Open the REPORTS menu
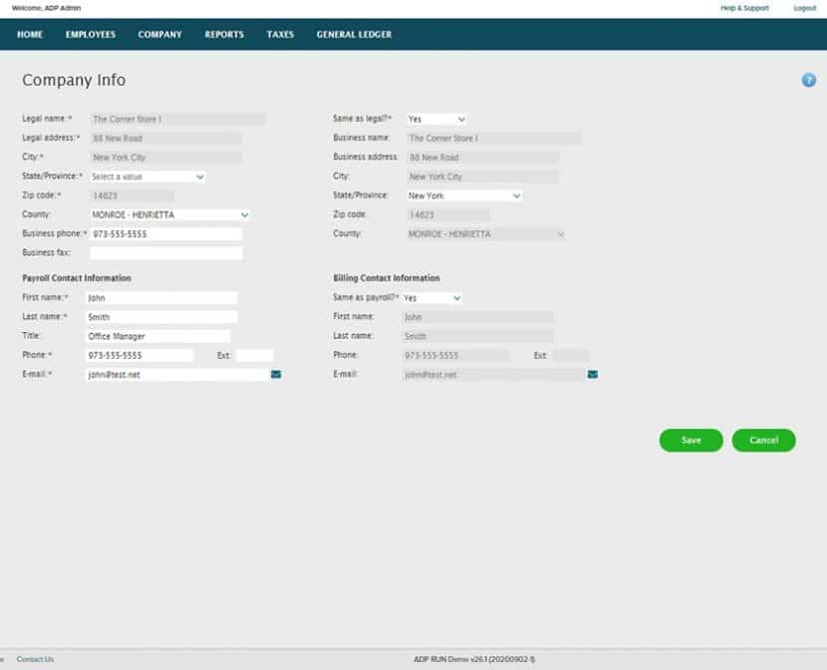The height and width of the screenshot is (670, 827). [x=223, y=34]
